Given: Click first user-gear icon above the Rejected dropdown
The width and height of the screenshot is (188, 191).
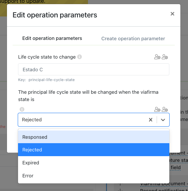Looking at the screenshot, I should pos(157,109).
